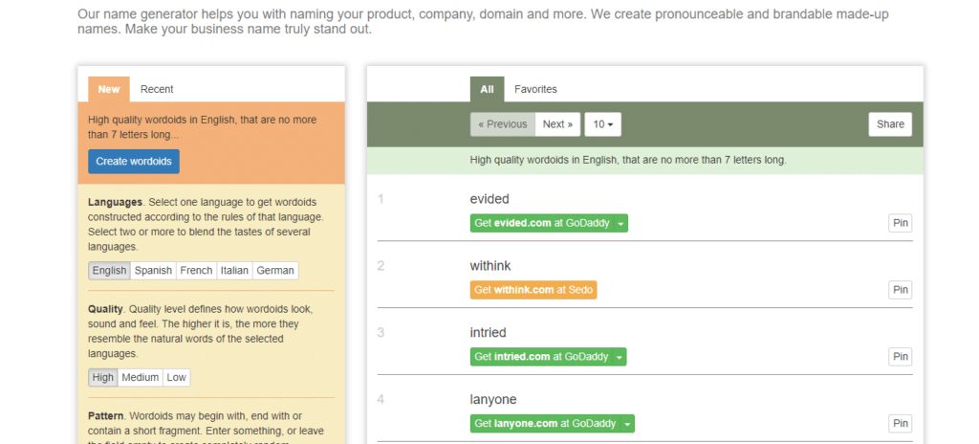Select the English language toggle

tap(109, 271)
